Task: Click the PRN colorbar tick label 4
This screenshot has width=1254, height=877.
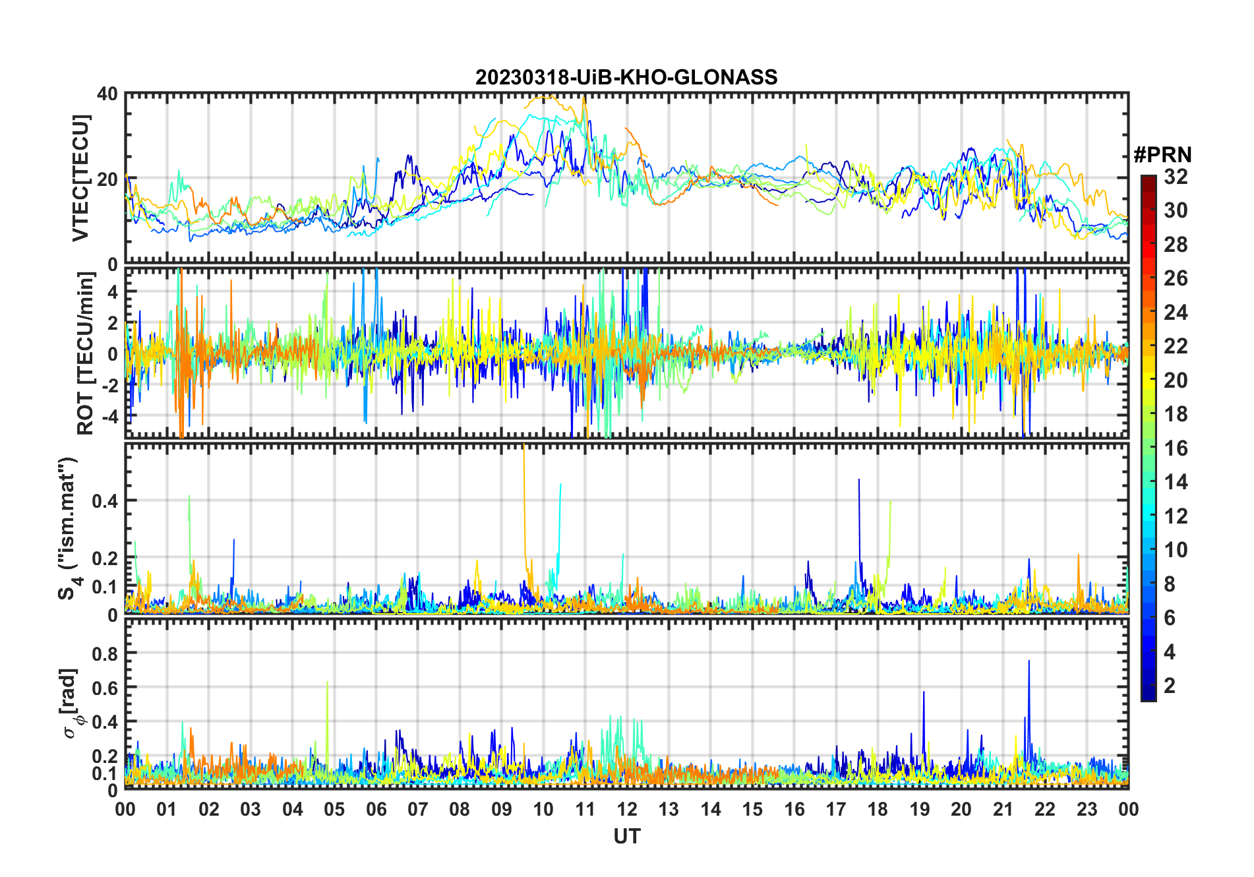Action: pos(1170,652)
